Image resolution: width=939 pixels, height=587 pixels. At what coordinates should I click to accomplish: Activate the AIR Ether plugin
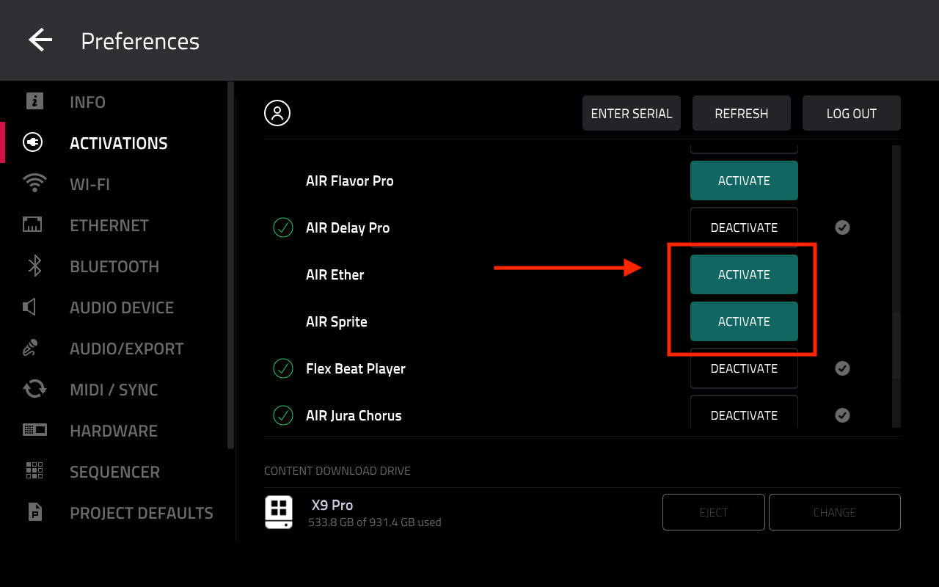click(744, 274)
